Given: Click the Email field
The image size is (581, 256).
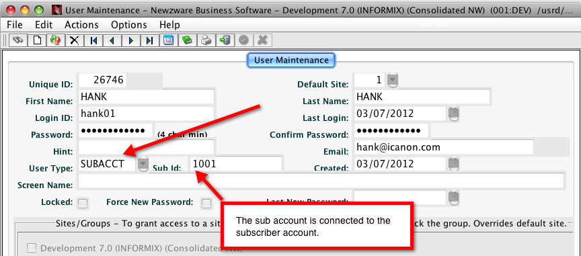Looking at the screenshot, I should 444,147.
